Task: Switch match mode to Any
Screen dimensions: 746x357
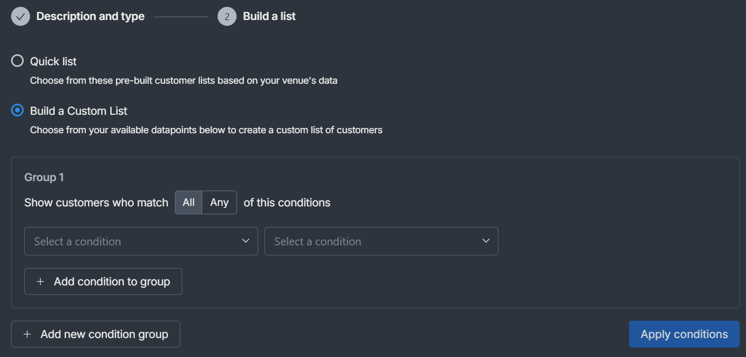Action: pyautogui.click(x=219, y=203)
